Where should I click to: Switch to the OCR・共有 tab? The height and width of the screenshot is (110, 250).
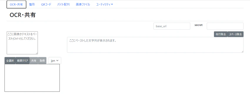coord(16,4)
